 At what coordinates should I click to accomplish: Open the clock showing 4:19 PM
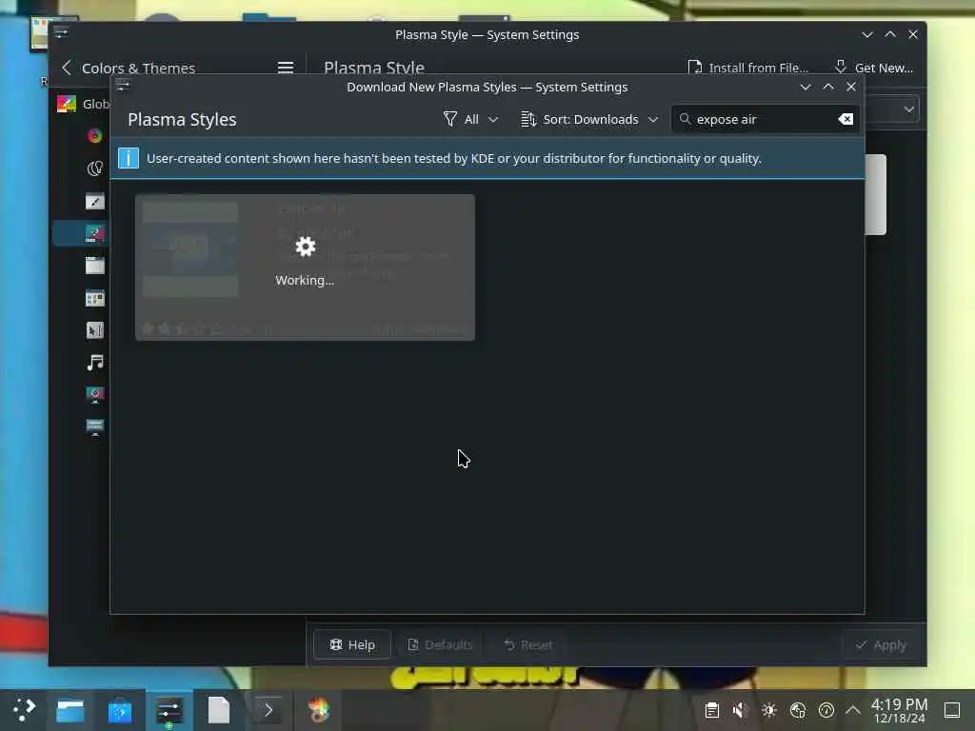click(899, 710)
